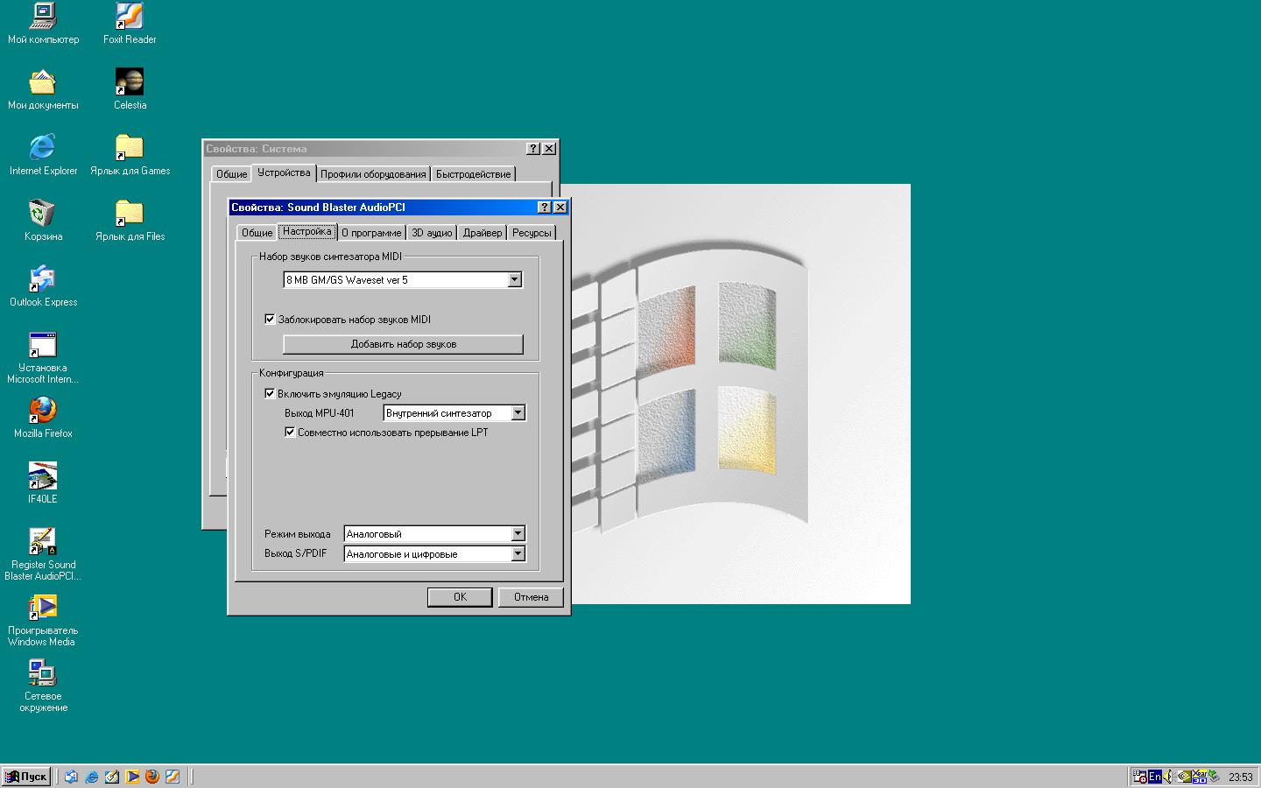Click the Task Scheduler tray icon
1261x788 pixels.
click(1139, 777)
